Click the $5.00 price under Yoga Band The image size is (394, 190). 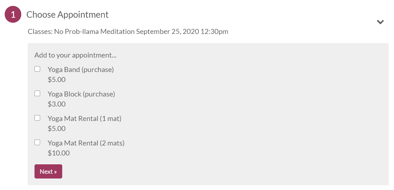[x=57, y=80]
